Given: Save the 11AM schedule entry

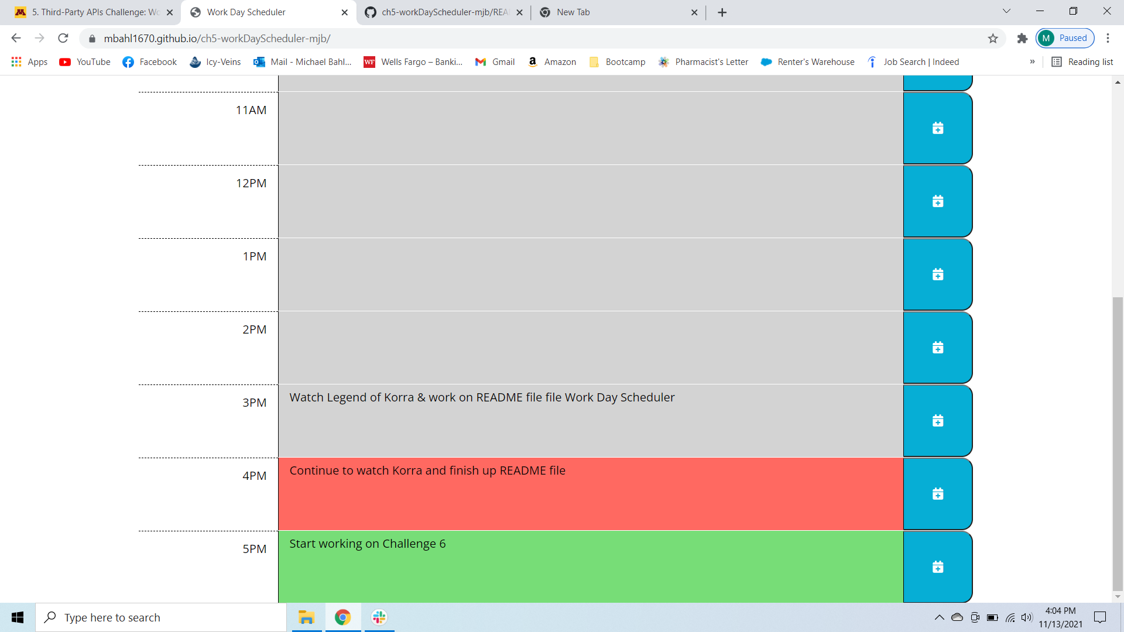Looking at the screenshot, I should point(937,128).
